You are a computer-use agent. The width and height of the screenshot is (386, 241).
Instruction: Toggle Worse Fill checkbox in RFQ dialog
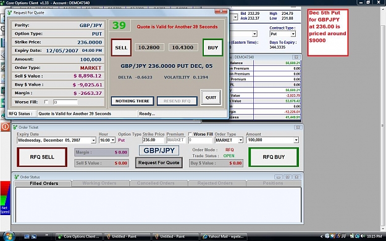[46, 102]
